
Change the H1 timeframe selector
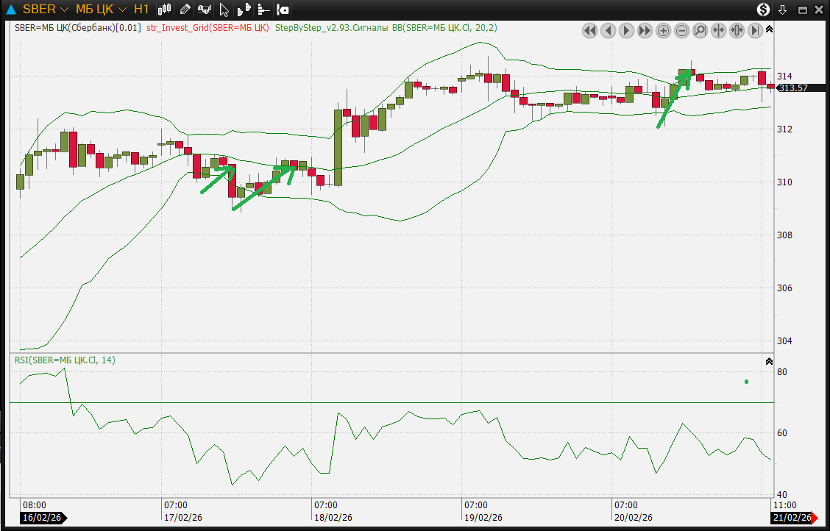click(141, 9)
